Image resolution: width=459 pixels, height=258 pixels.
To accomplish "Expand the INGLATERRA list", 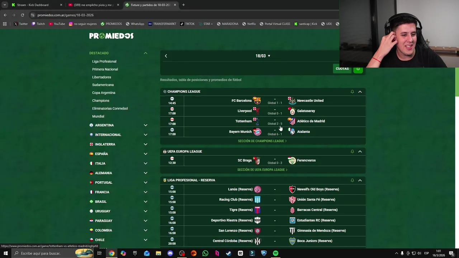I will (146, 144).
